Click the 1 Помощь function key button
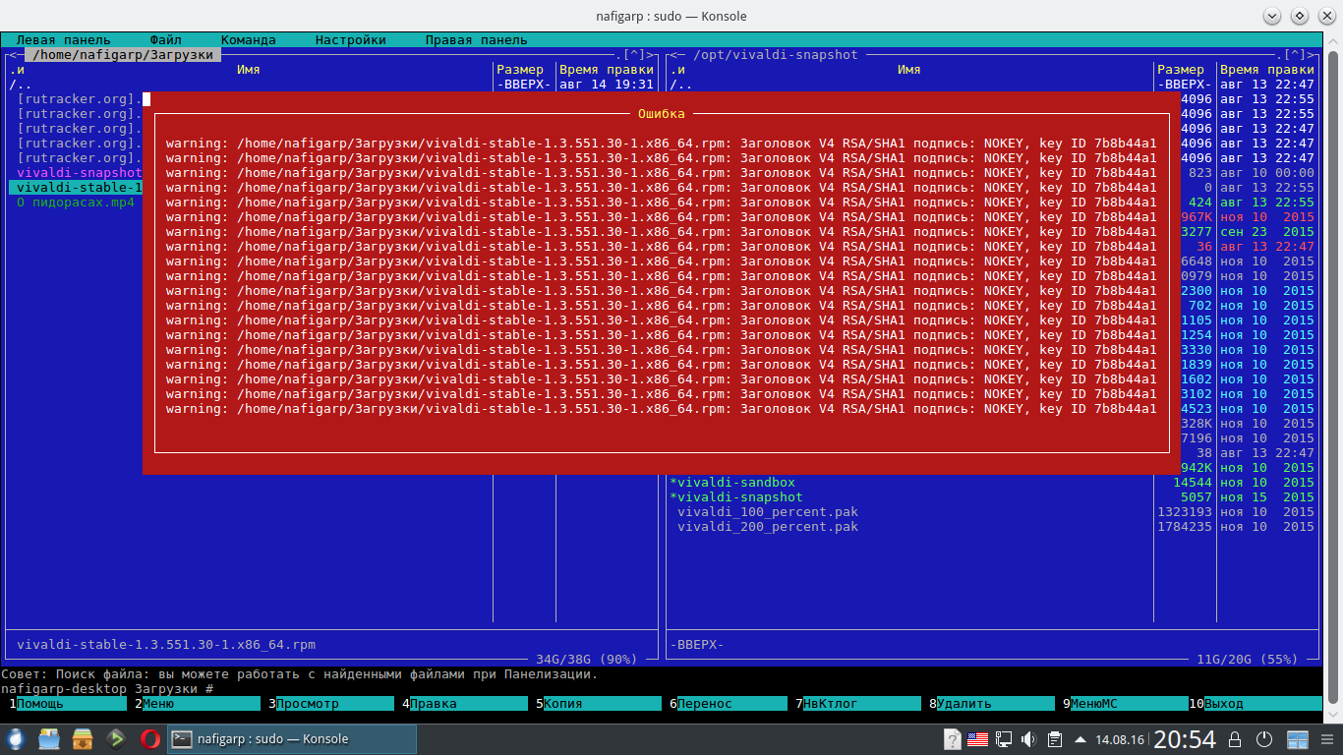The image size is (1343, 755). click(x=68, y=704)
